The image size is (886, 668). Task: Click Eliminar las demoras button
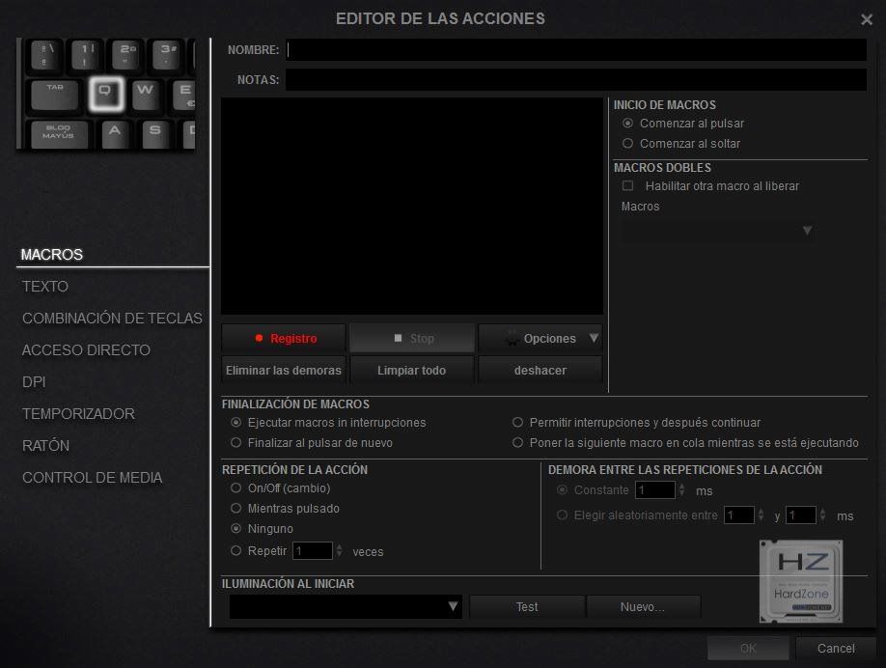(284, 370)
